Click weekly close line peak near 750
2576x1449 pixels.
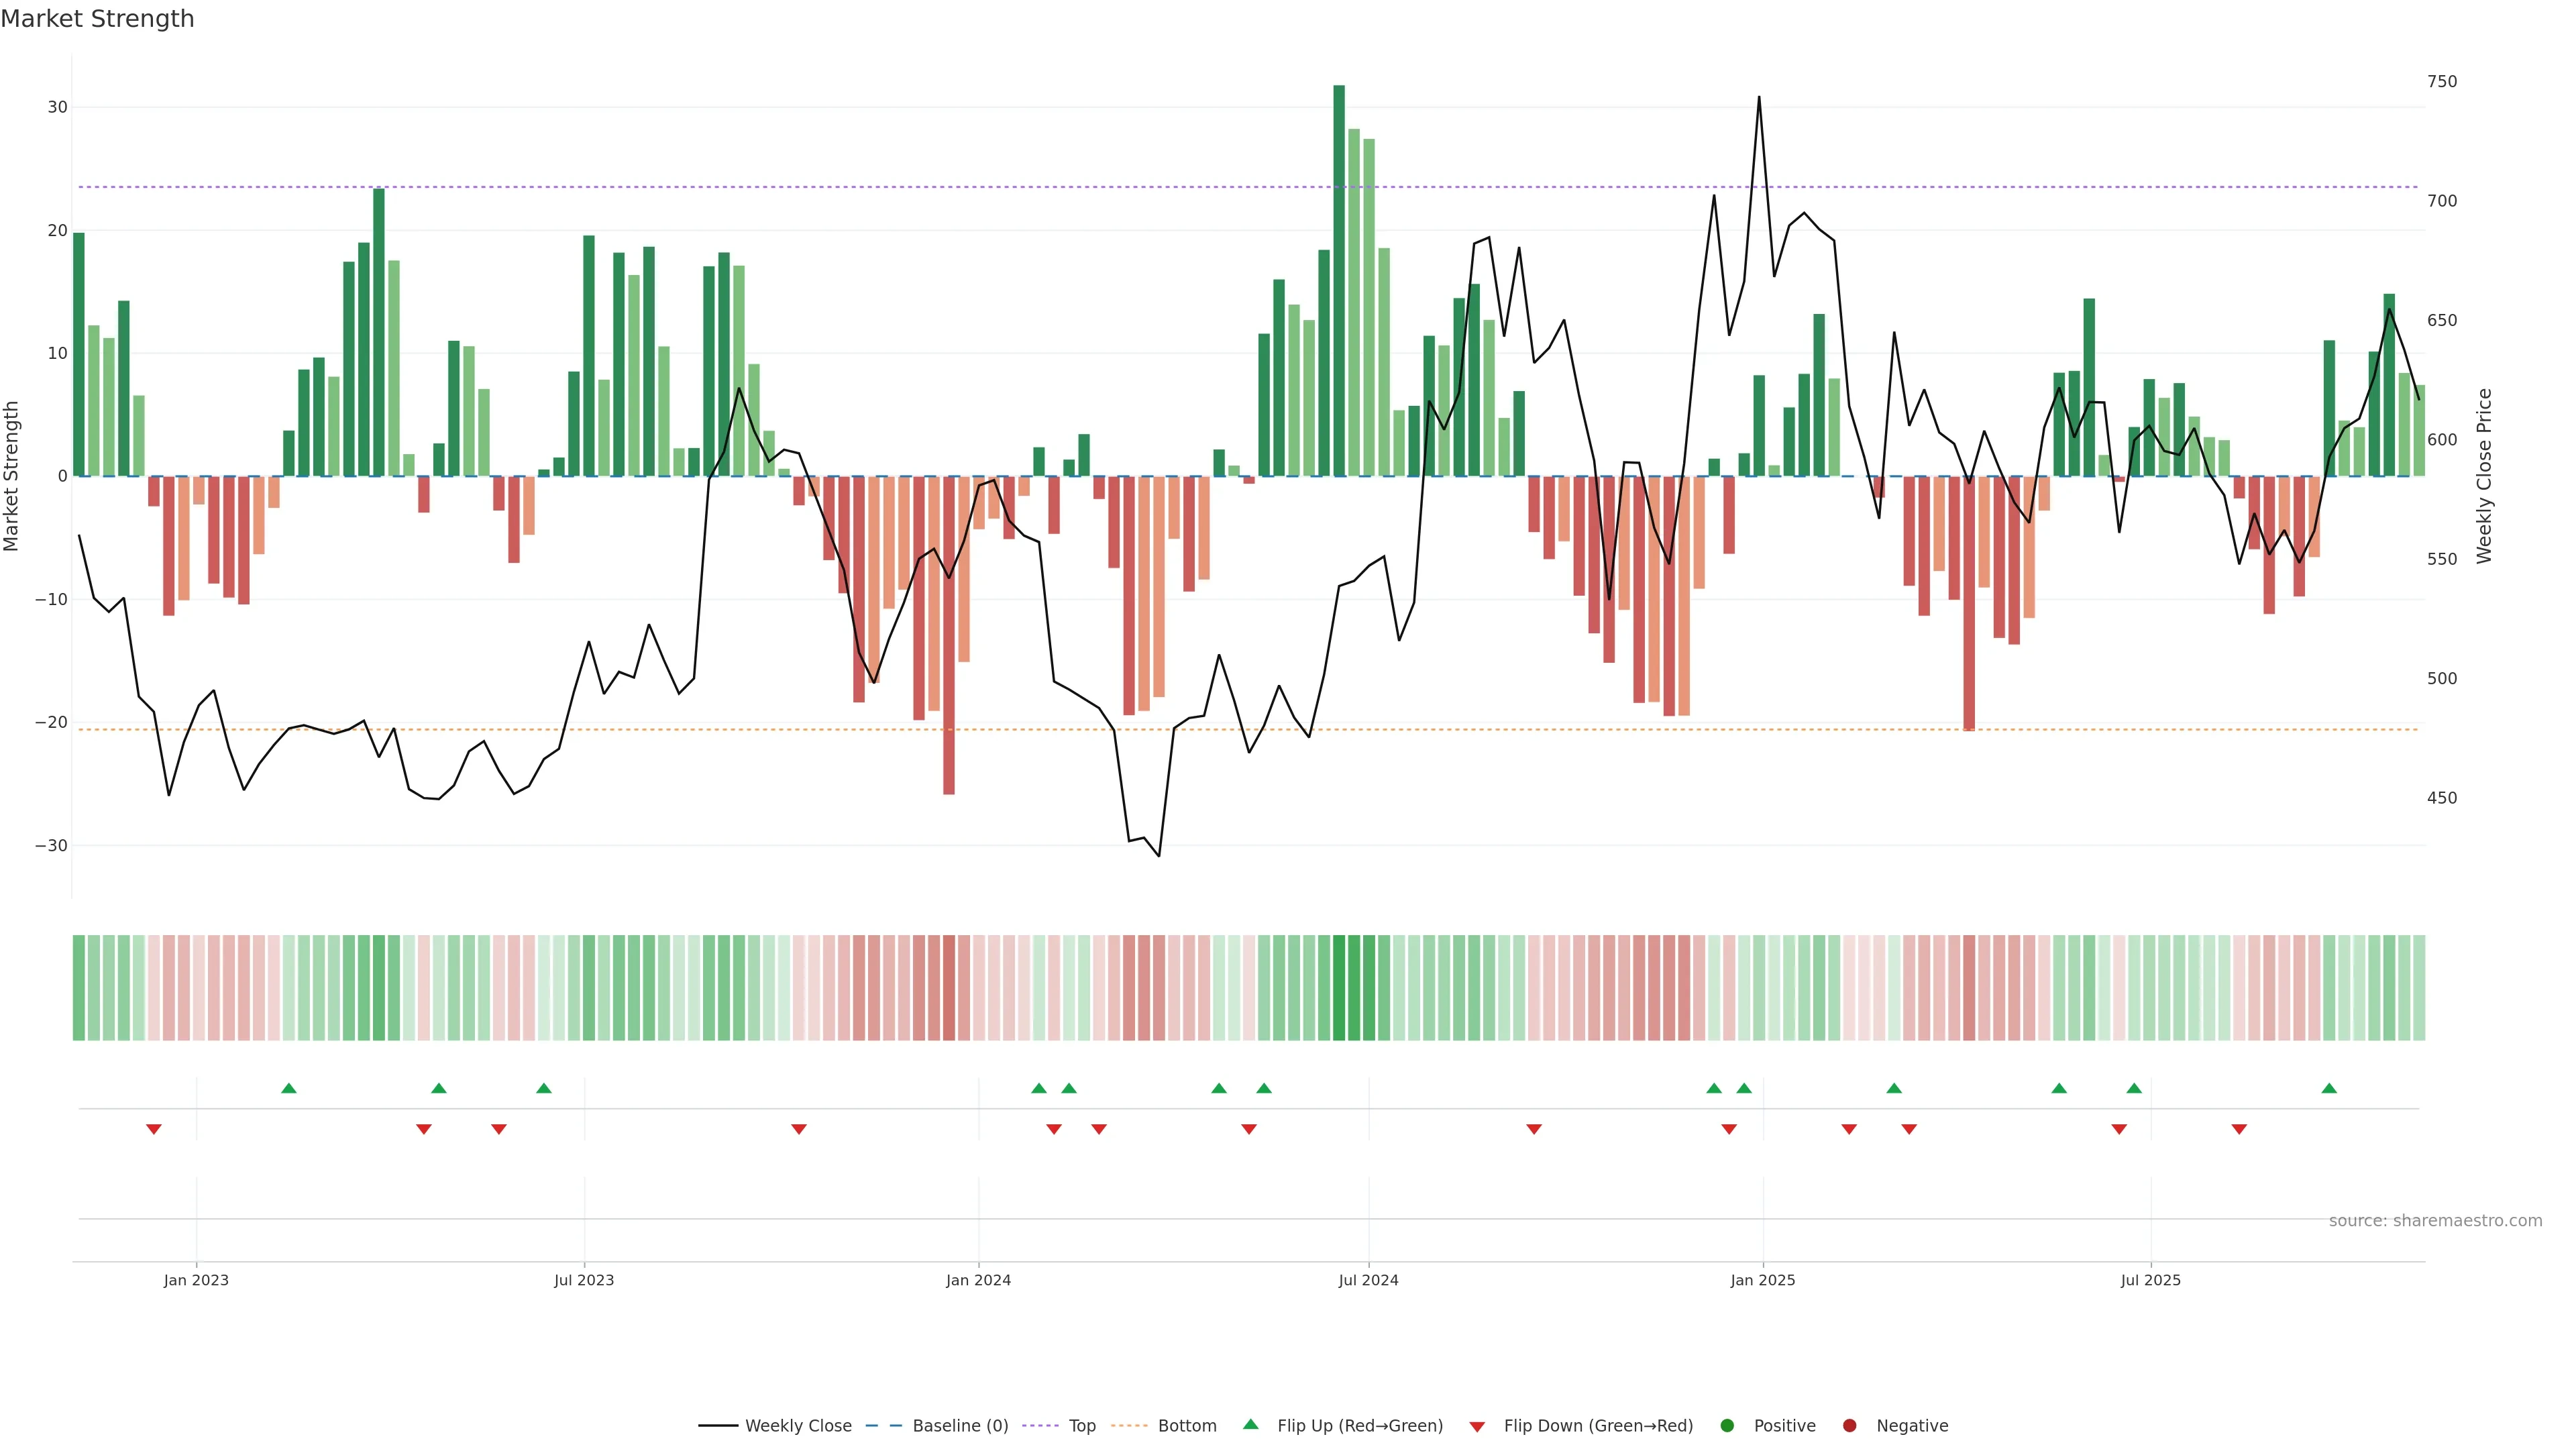[1759, 98]
